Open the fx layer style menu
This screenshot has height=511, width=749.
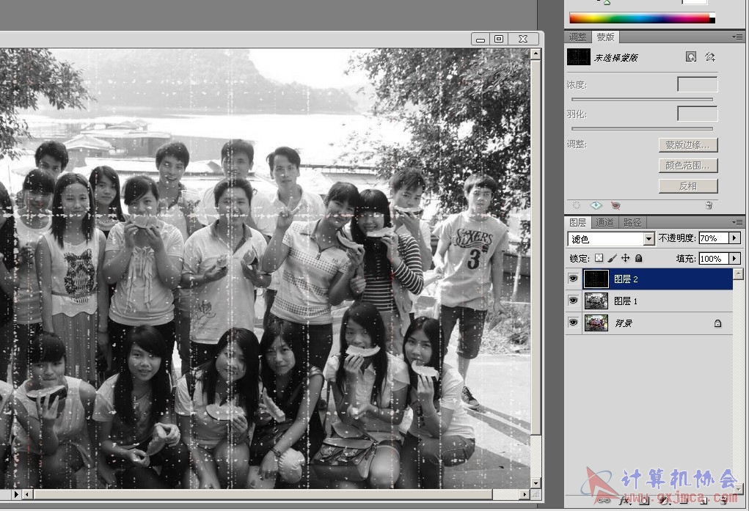point(624,500)
